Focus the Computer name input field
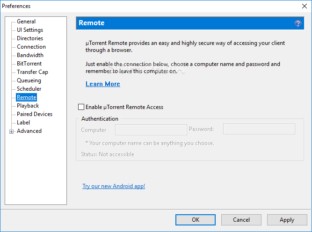 click(151, 130)
